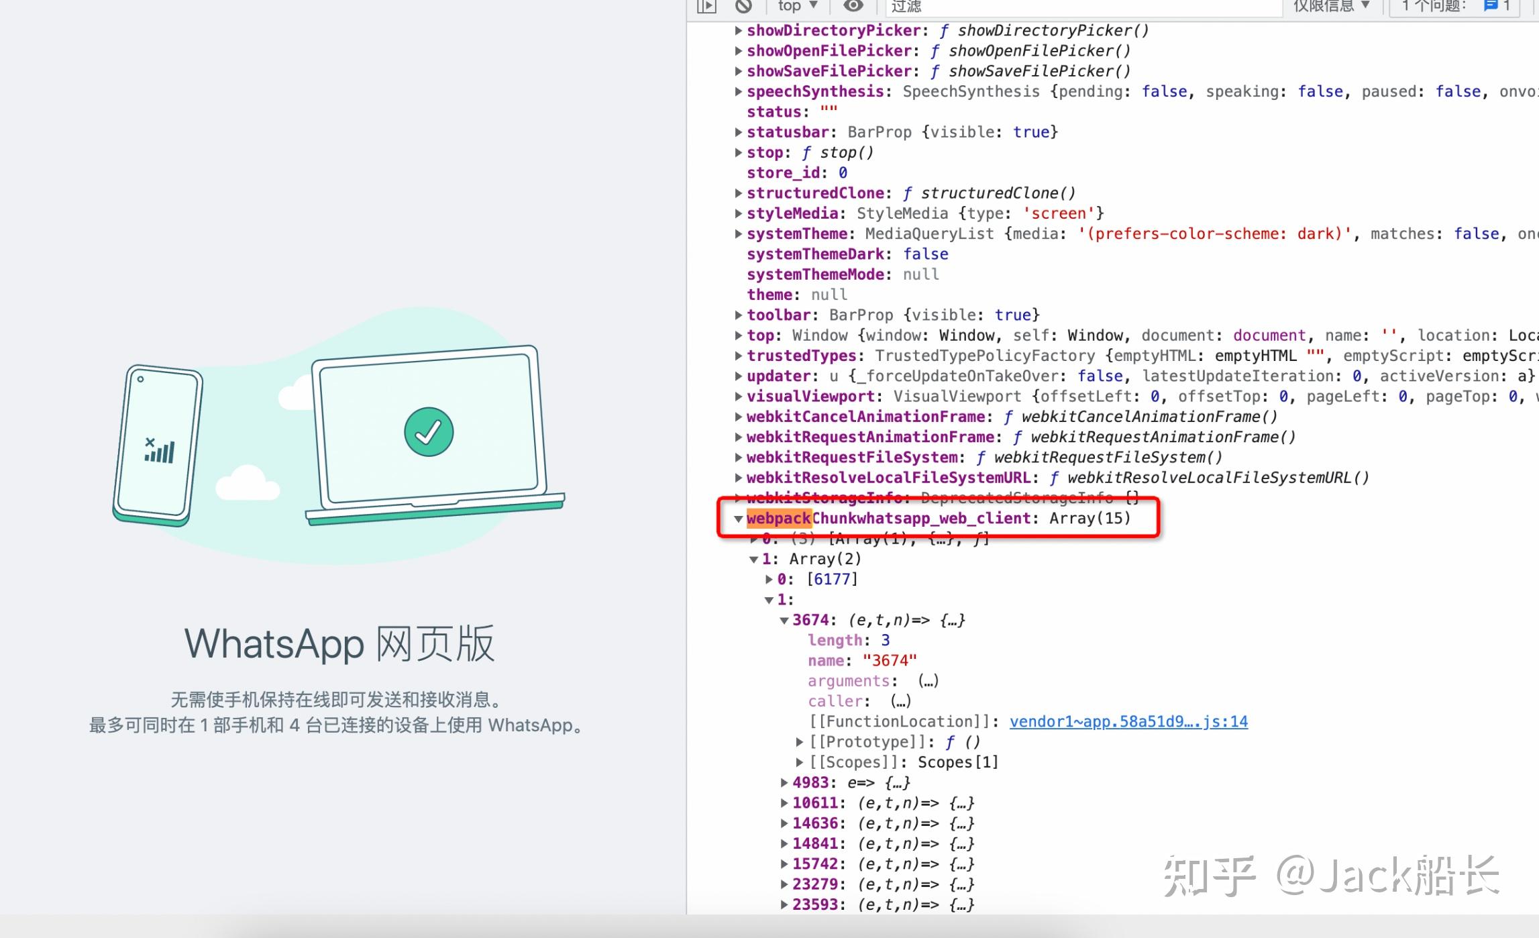This screenshot has width=1539, height=938.
Task: Expand the top Window property
Action: pyautogui.click(x=738, y=335)
